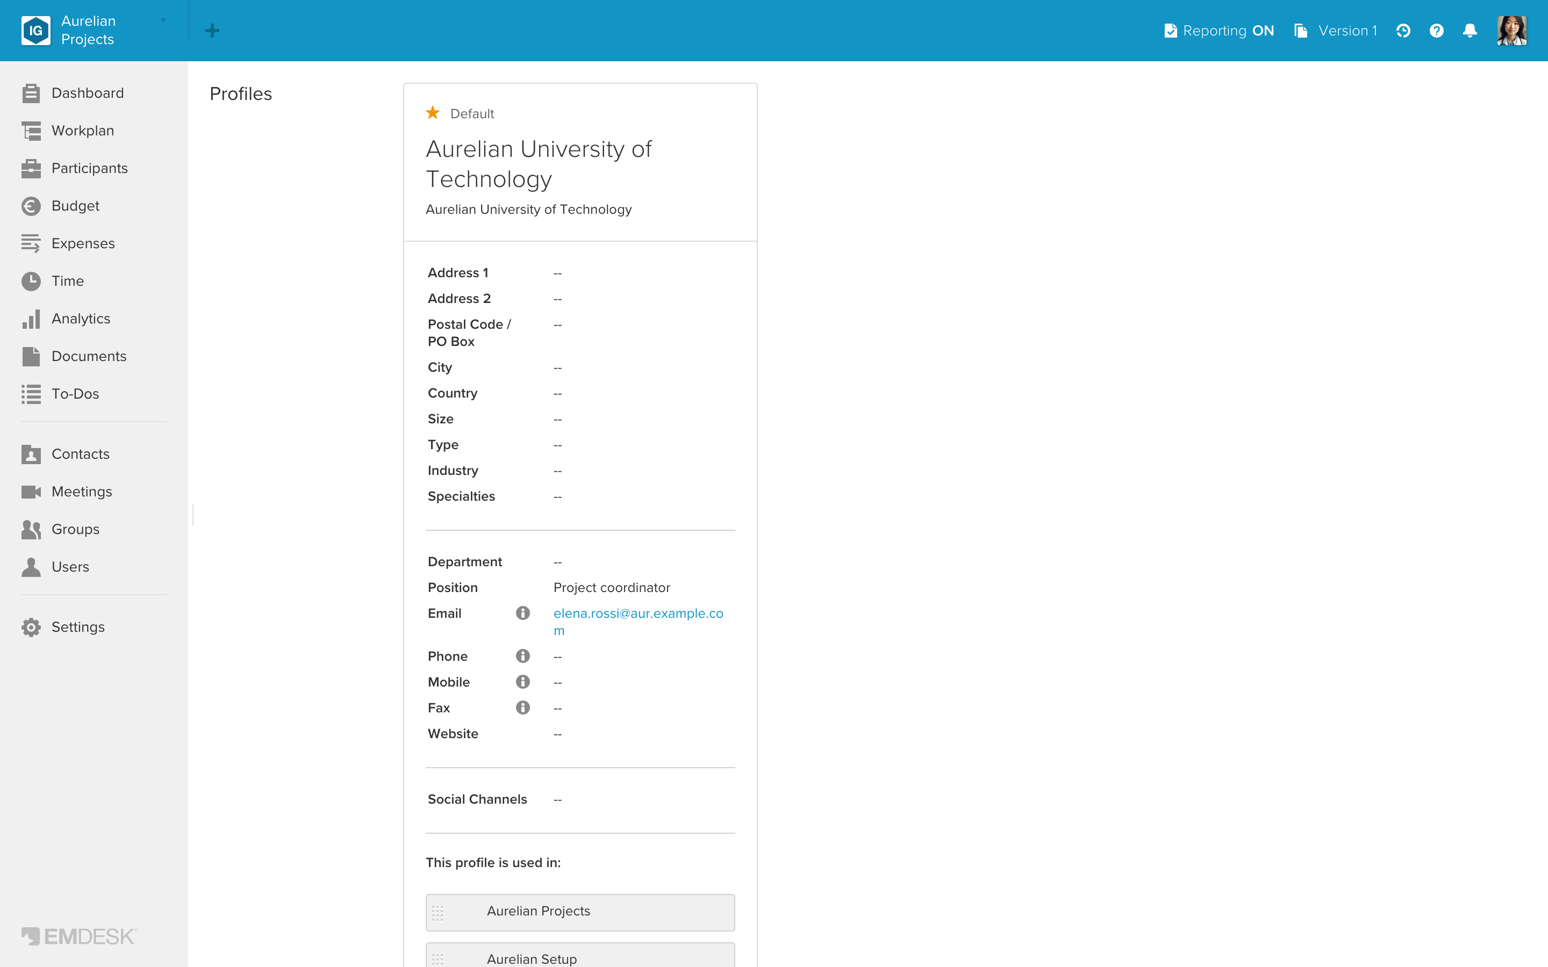Open the user avatar menu

click(1511, 31)
